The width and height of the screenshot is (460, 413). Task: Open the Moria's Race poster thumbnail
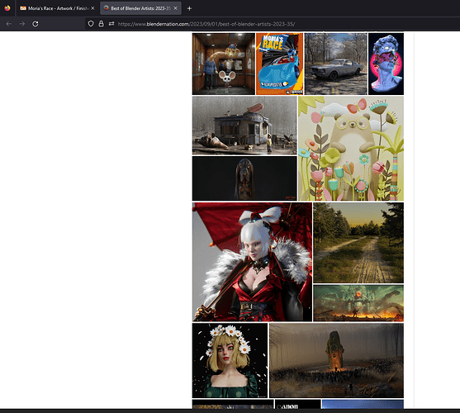pos(280,64)
